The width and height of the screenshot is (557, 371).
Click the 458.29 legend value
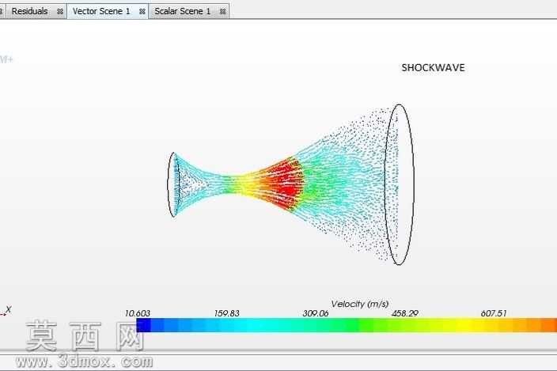[405, 313]
